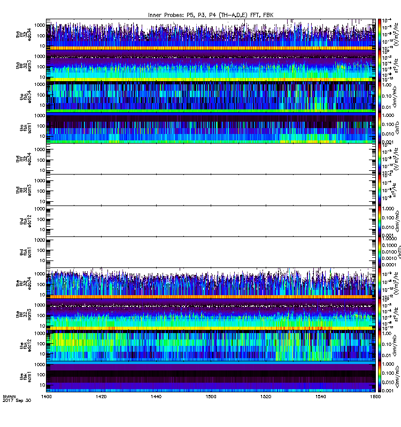Click the 1420 time axis label
Viewport: 401px width, 427px height.
pyautogui.click(x=101, y=397)
